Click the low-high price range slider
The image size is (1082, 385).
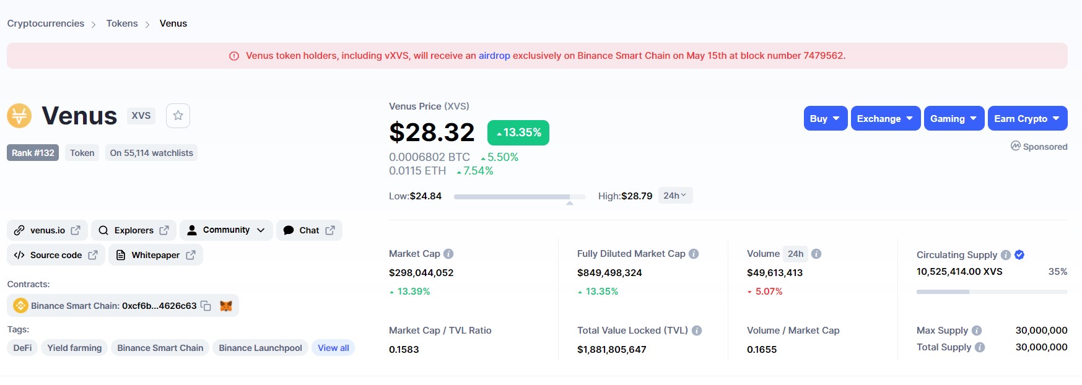[520, 197]
